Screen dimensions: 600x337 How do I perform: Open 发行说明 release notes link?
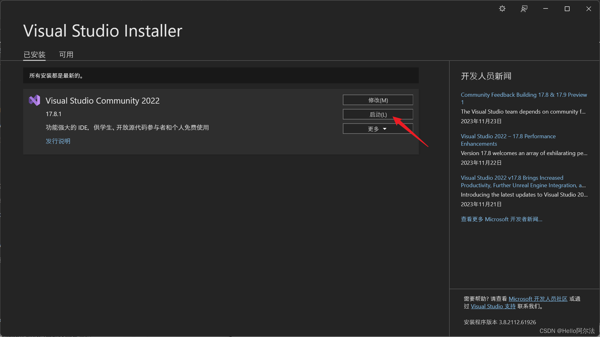[58, 141]
